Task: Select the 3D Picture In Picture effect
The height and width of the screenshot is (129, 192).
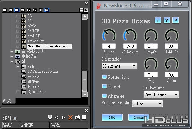Action: 43,71
